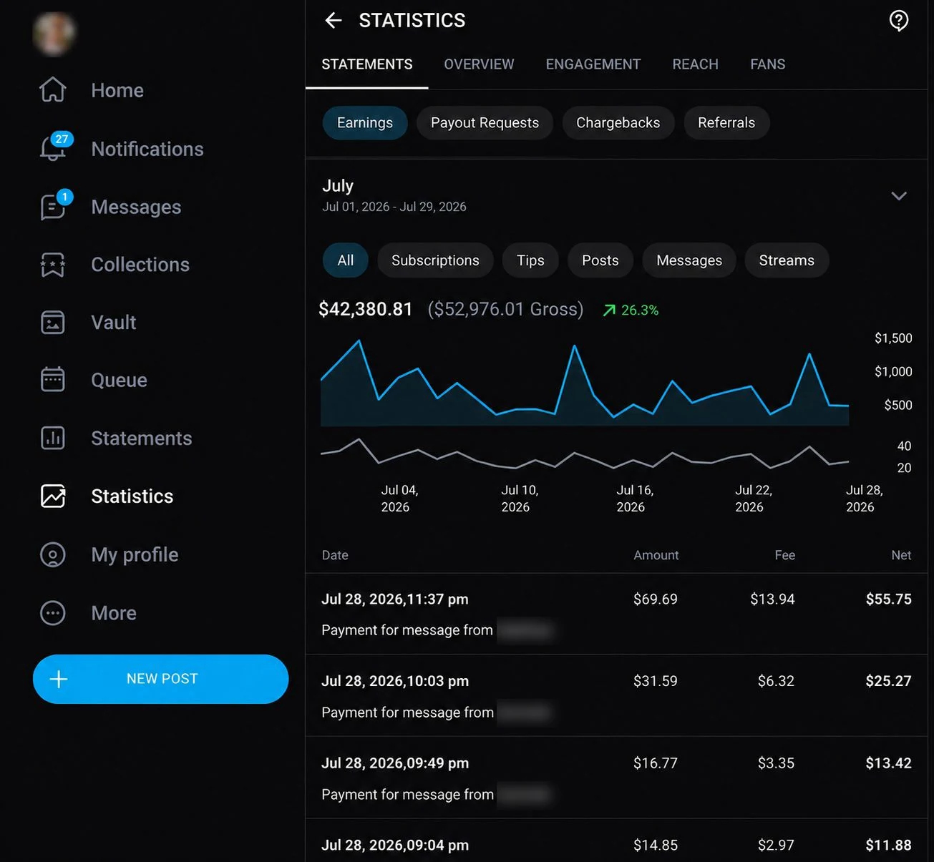934x862 pixels.
Task: Filter earnings by Tips
Action: 530,260
